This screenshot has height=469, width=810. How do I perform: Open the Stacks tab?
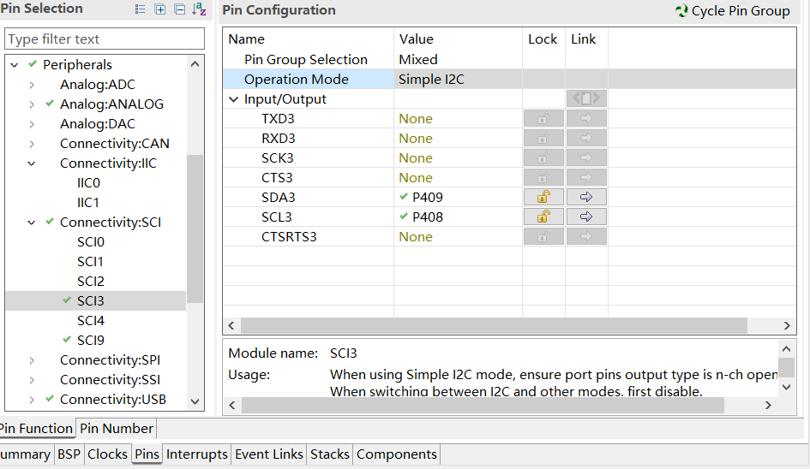330,454
